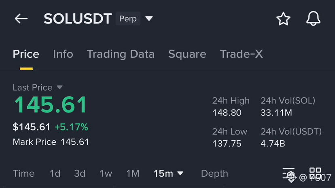
Task: Tap the back arrow
Action: [21, 19]
